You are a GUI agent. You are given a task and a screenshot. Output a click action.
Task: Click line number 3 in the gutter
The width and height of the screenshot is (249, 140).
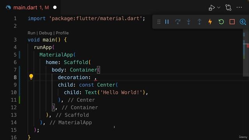point(15,40)
